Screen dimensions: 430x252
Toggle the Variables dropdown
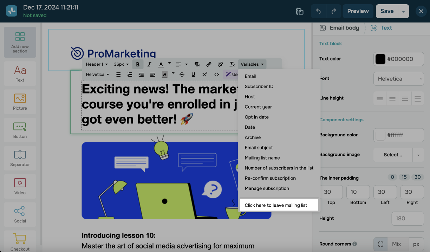[252, 64]
